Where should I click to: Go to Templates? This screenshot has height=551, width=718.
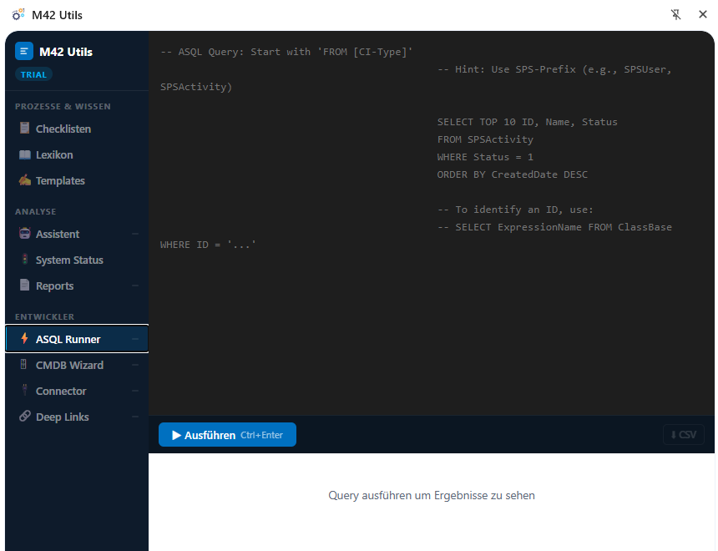pyautogui.click(x=77, y=180)
